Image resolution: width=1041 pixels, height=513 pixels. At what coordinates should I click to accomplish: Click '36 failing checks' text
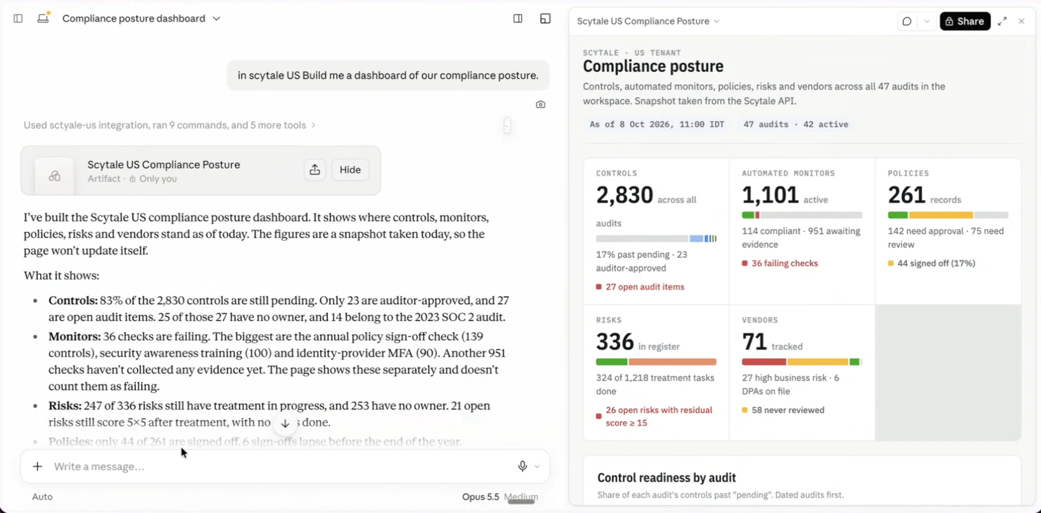pyautogui.click(x=784, y=263)
